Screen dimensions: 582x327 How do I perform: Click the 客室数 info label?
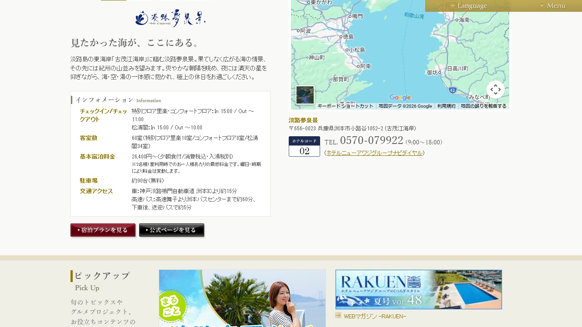click(89, 138)
